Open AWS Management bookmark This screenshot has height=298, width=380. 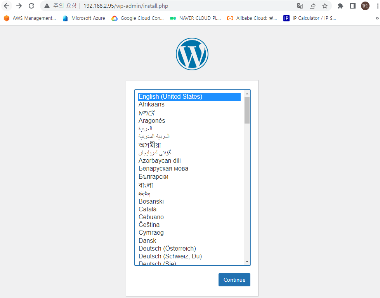(x=30, y=18)
